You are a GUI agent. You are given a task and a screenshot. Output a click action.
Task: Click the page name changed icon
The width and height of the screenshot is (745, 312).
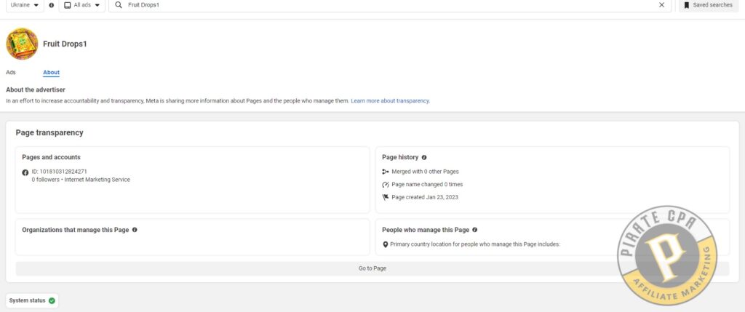(386, 185)
